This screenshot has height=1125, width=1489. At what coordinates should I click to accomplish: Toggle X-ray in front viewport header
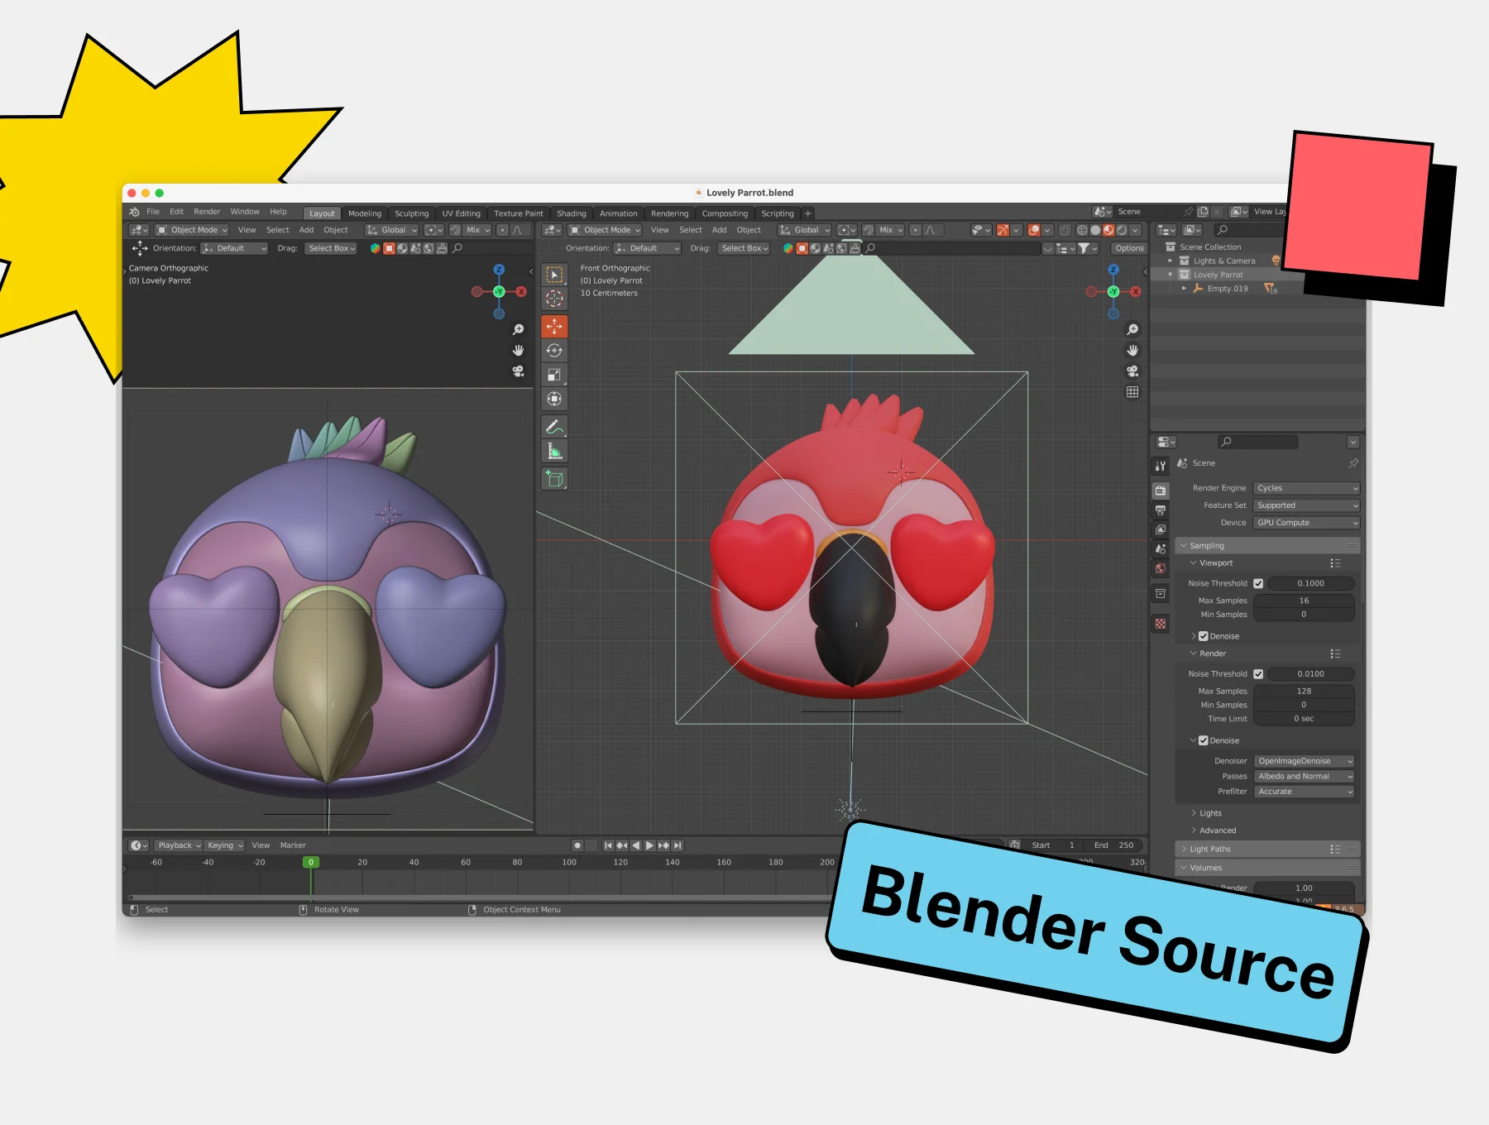(1065, 230)
